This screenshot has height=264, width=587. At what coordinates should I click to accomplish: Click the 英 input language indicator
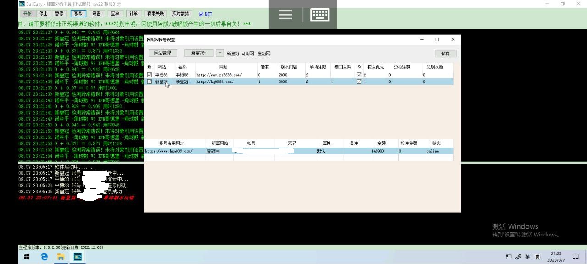click(527, 257)
